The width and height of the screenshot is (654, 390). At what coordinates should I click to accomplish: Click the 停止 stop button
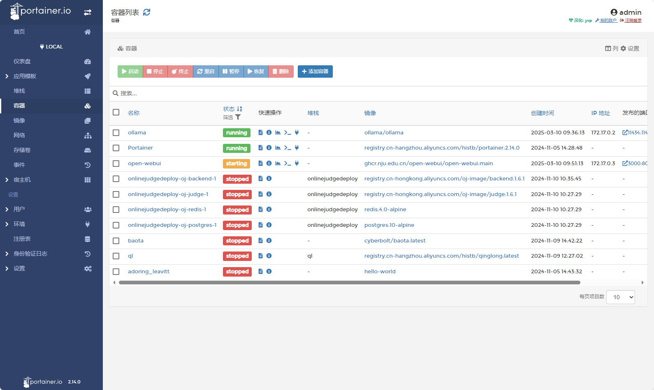click(155, 72)
